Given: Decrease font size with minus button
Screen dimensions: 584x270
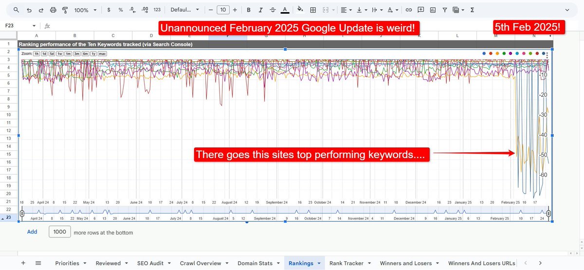Looking at the screenshot, I should coord(210,10).
